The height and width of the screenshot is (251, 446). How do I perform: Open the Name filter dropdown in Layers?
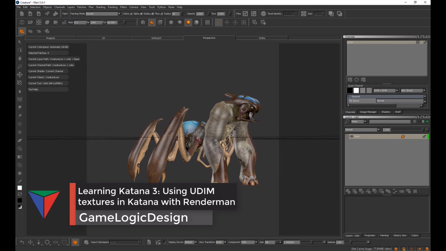click(x=359, y=122)
